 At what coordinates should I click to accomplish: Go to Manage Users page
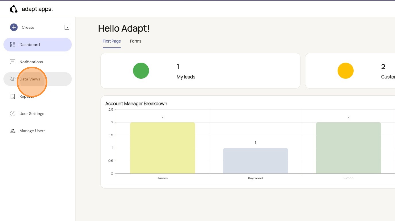tap(32, 131)
